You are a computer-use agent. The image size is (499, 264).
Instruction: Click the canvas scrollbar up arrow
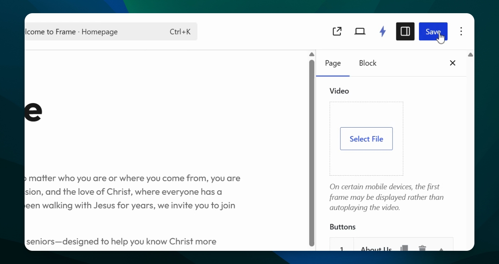[312, 54]
